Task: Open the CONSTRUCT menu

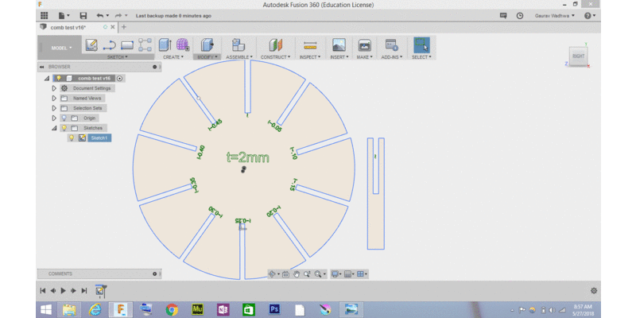Action: point(276,57)
